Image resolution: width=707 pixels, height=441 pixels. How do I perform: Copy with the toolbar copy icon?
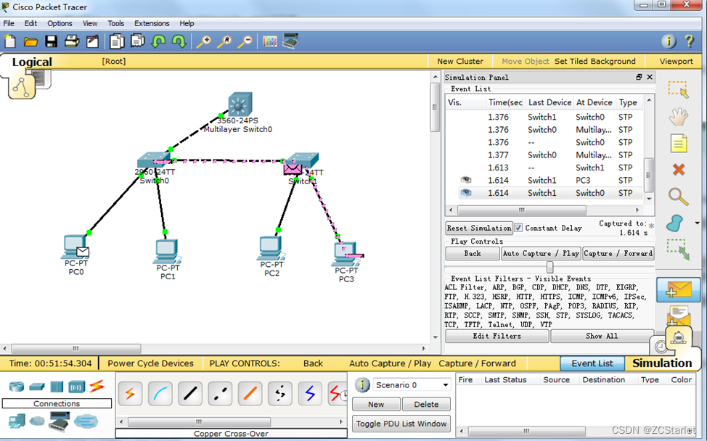pyautogui.click(x=117, y=41)
